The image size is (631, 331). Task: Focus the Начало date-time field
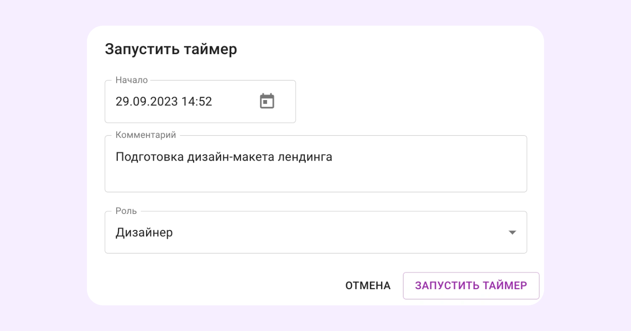tap(200, 102)
